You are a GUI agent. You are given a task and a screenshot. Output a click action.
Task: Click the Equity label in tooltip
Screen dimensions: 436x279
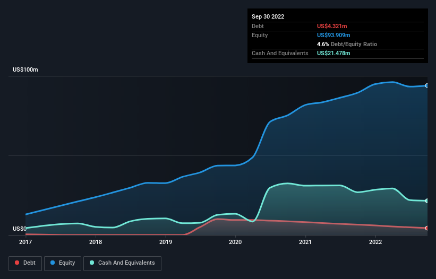pyautogui.click(x=260, y=35)
